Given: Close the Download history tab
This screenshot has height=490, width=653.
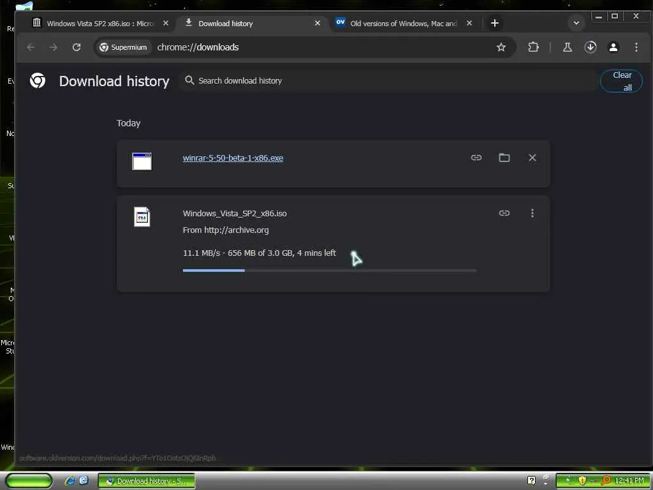Looking at the screenshot, I should (x=318, y=24).
